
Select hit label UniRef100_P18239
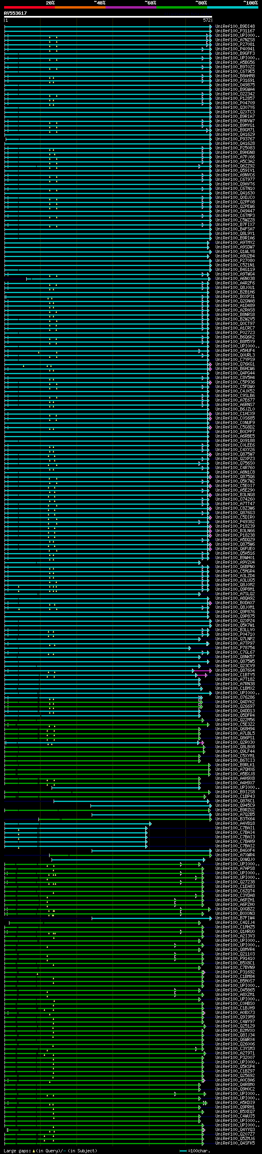tap(235, 526)
